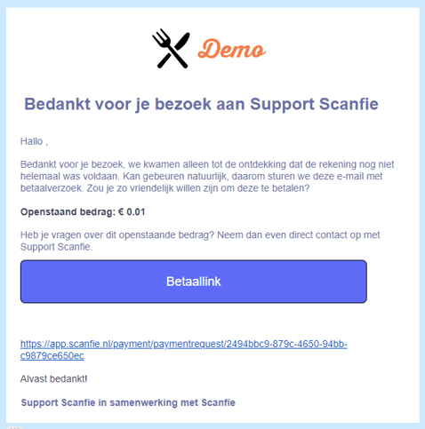425x429 pixels.
Task: Open the Betaallink payment button
Action: coord(194,282)
